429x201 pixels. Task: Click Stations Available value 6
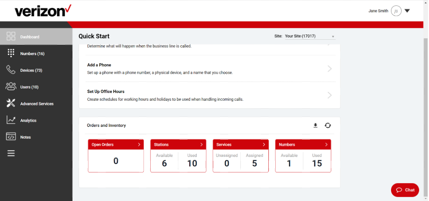click(x=164, y=163)
